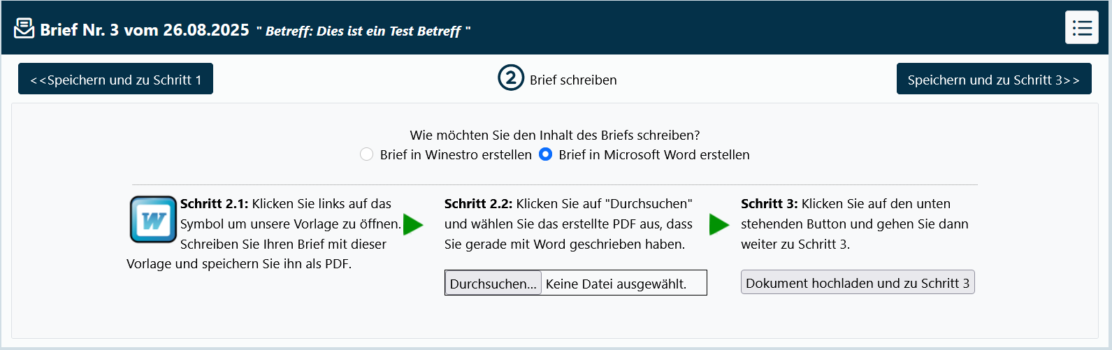This screenshot has height=350, width=1112.
Task: Click "Dokument hochladen und zu Schritt 3" button
Action: pyautogui.click(x=858, y=283)
